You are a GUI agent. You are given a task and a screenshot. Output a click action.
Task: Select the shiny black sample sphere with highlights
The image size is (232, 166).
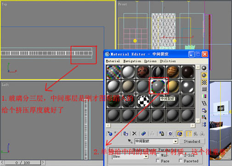(x=187, y=86)
